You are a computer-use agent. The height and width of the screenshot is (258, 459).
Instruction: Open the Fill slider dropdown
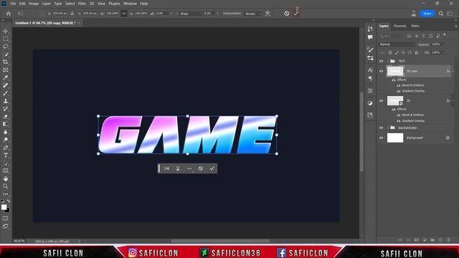point(443,52)
